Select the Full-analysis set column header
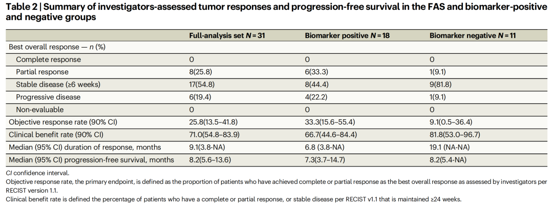The image size is (553, 208). pos(227,35)
